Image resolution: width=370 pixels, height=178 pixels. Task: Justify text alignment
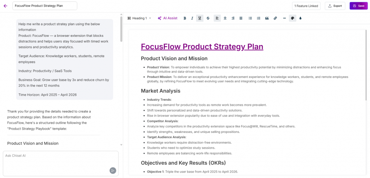241,18
